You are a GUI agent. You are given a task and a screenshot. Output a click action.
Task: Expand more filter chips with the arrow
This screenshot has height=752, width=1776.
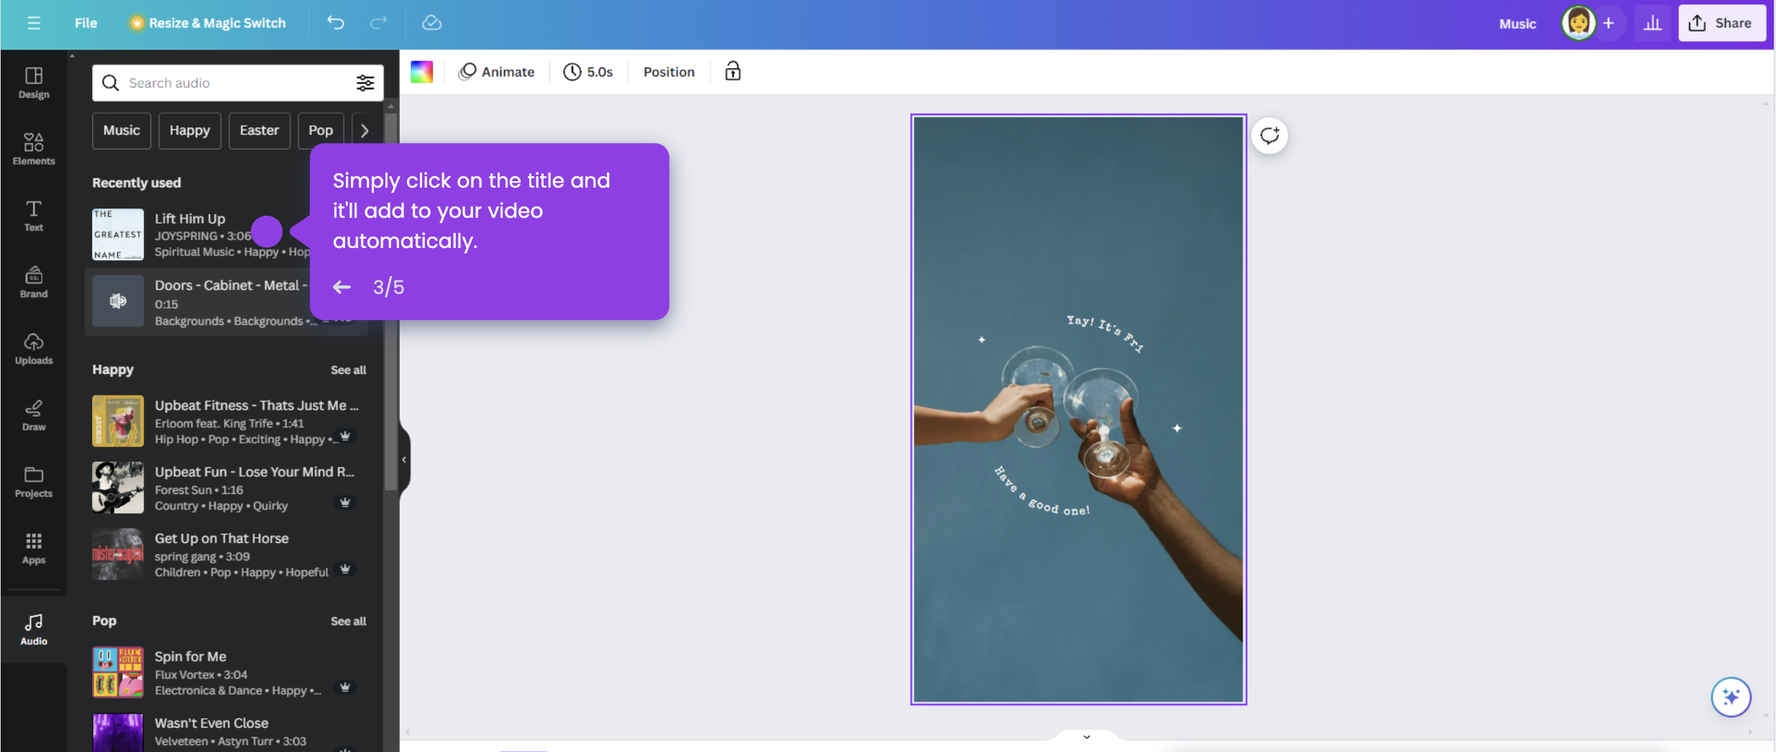click(x=365, y=130)
